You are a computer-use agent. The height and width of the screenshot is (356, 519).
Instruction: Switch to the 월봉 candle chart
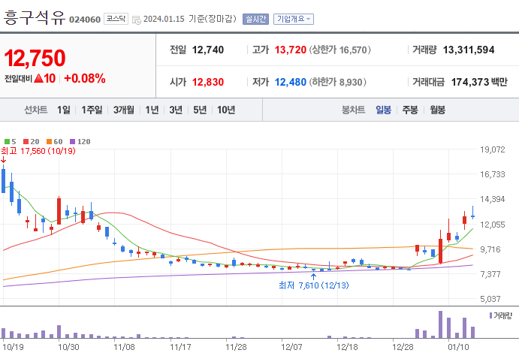pyautogui.click(x=437, y=110)
